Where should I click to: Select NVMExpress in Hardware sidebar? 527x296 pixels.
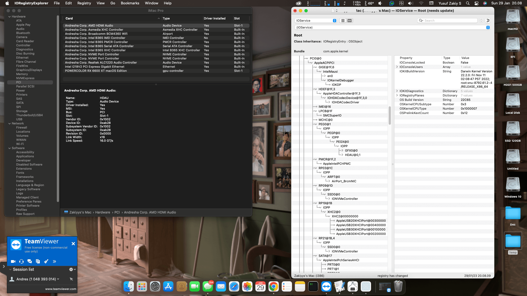25,78
